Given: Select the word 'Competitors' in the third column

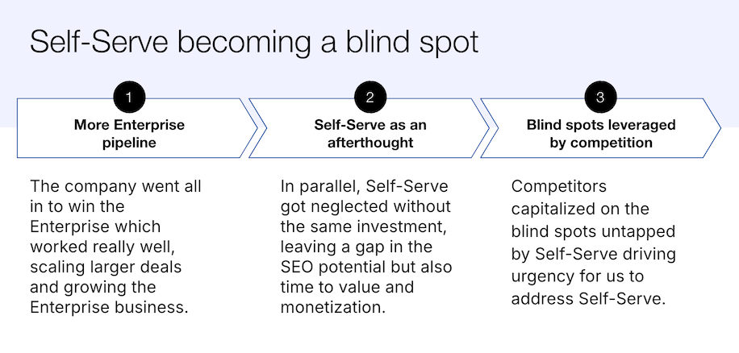Looking at the screenshot, I should 559,186.
